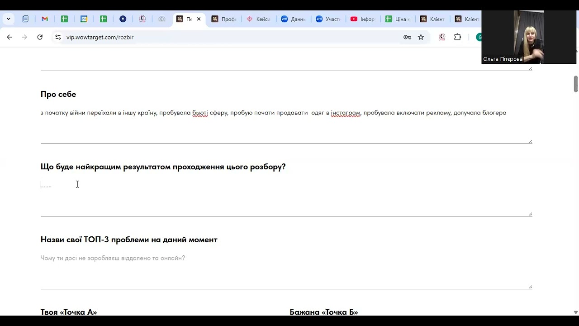
Task: View site information icon in address bar
Action: 58,37
